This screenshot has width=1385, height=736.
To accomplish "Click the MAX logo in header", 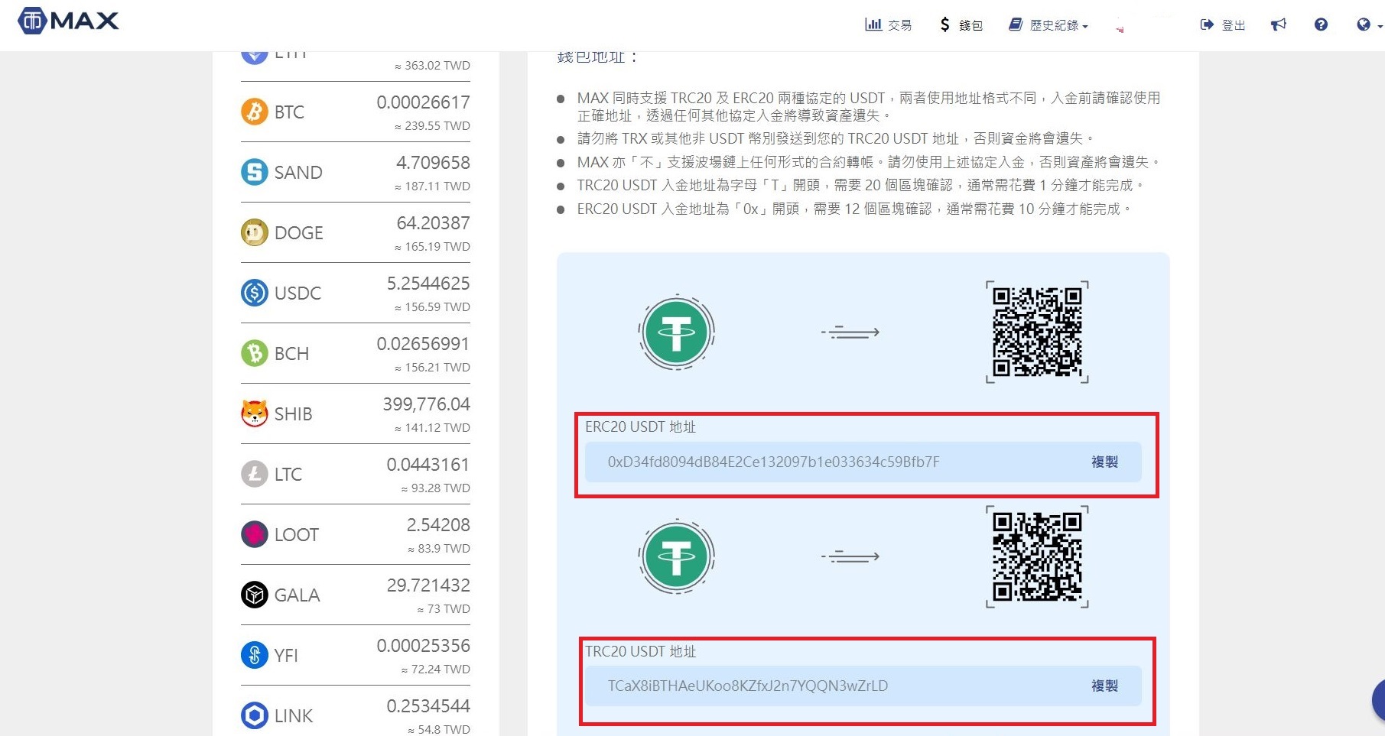I will (68, 21).
